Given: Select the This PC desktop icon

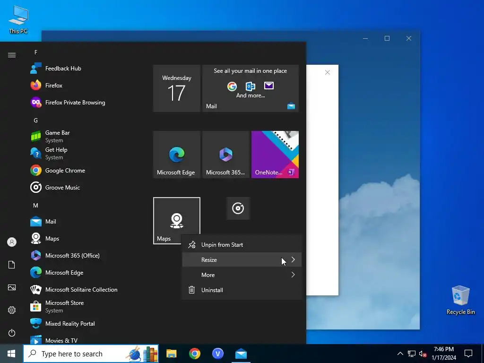Looking at the screenshot, I should point(18,20).
